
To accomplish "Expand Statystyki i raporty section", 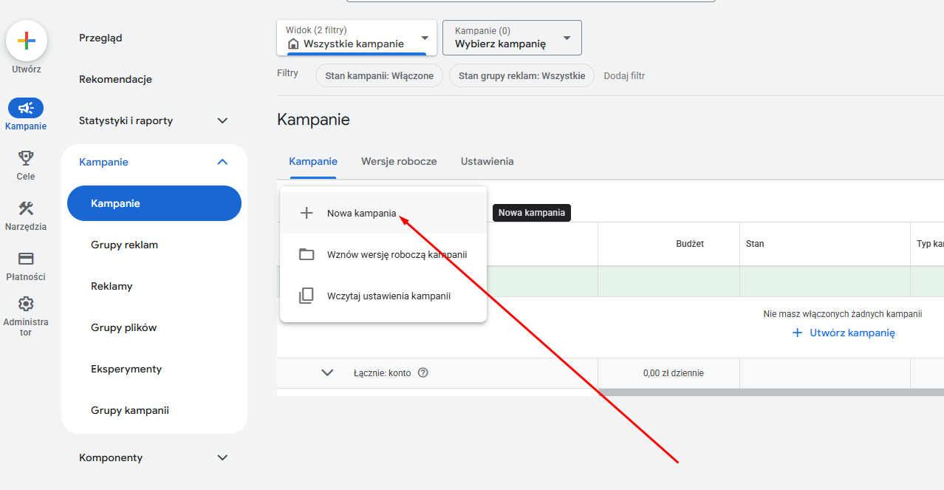I will pyautogui.click(x=222, y=120).
